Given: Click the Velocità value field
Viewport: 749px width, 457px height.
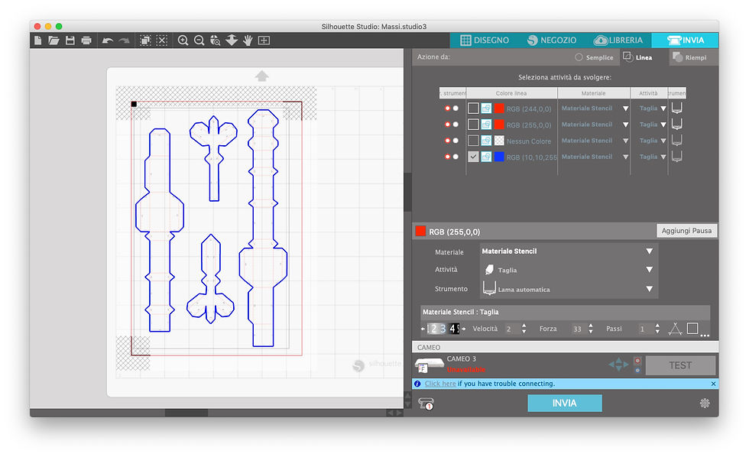Looking at the screenshot, I should 511,329.
